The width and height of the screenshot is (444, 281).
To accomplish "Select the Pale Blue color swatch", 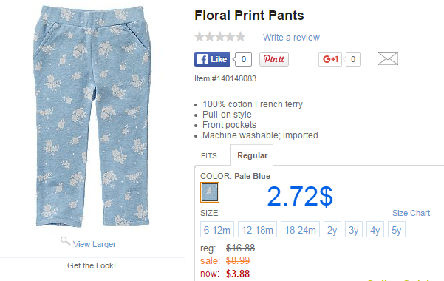I will (210, 192).
